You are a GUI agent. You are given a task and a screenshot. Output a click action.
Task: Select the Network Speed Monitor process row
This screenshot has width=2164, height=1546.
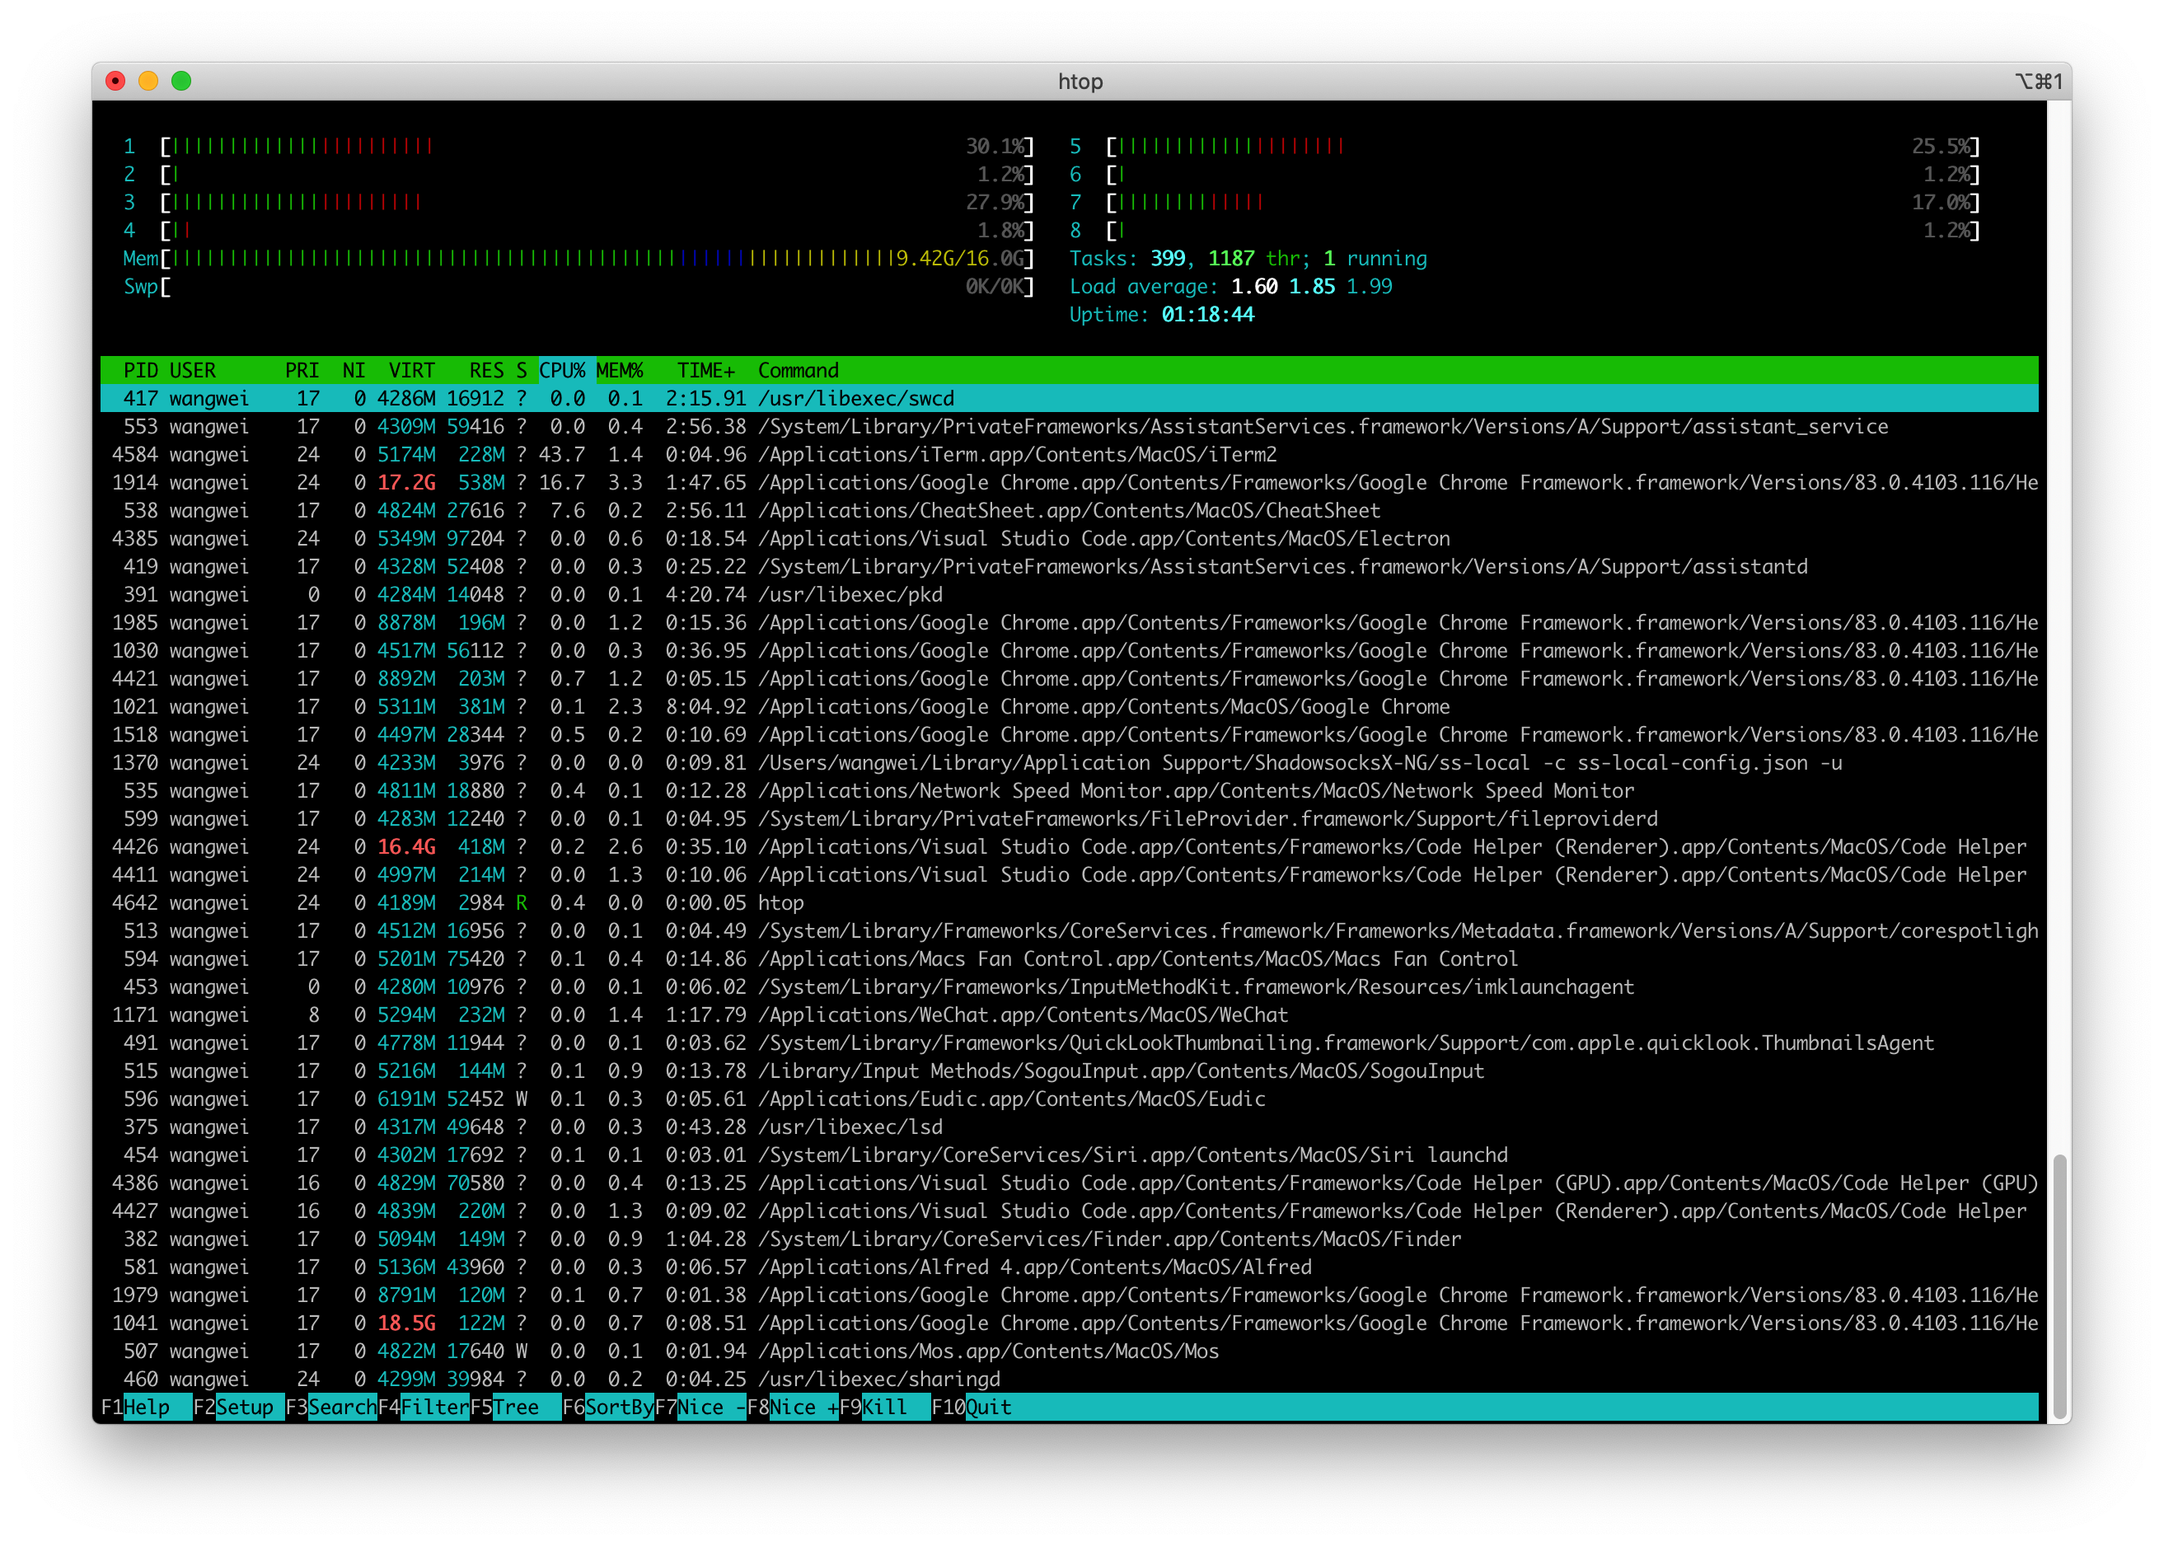click(x=1069, y=790)
